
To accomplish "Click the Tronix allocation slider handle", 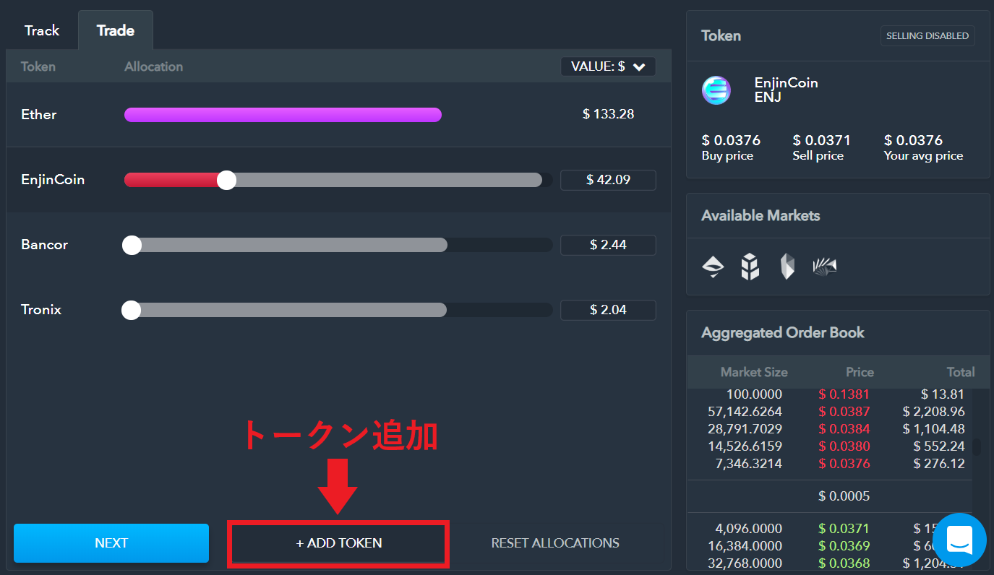I will tap(131, 310).
